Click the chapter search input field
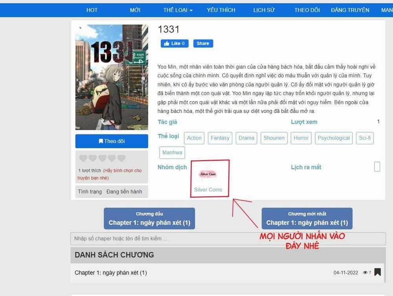The height and width of the screenshot is (296, 393). (228, 239)
